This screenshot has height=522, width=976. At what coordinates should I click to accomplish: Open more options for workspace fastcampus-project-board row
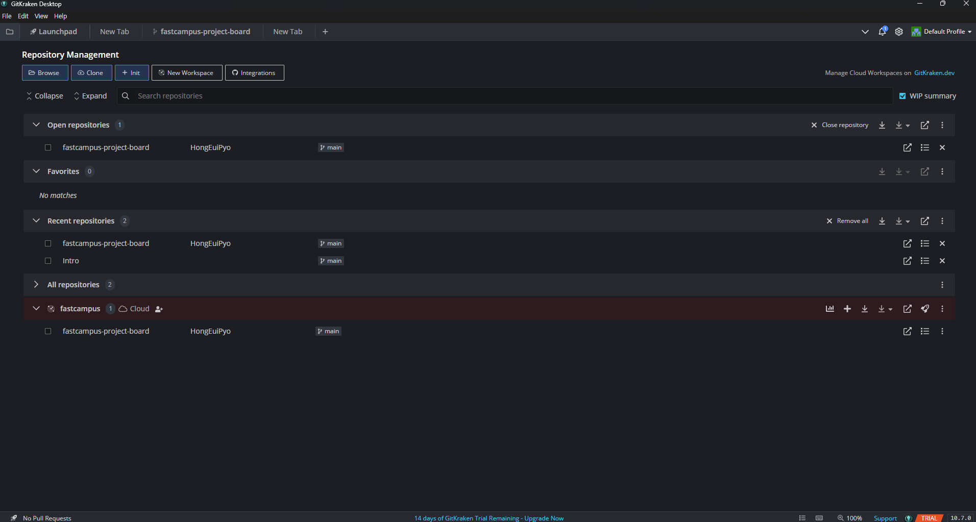coord(942,331)
